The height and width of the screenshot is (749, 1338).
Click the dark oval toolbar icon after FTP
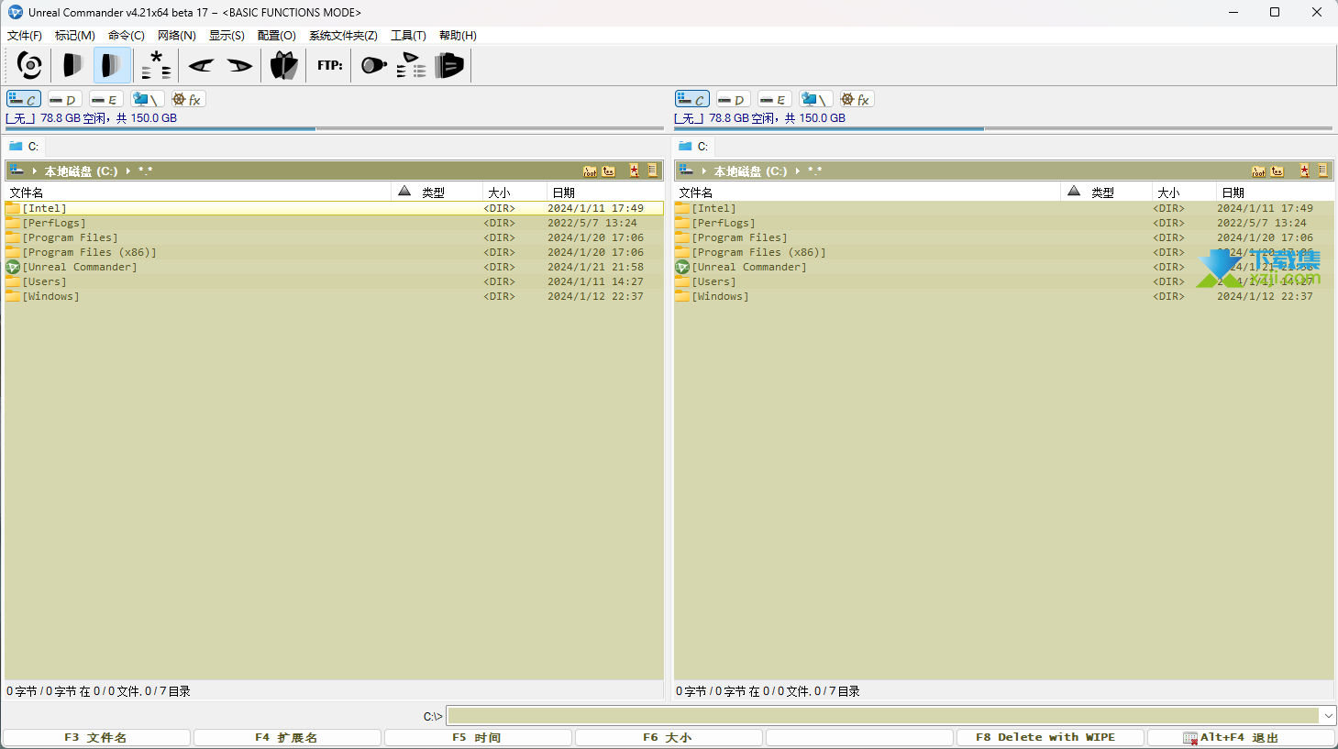[x=373, y=65]
